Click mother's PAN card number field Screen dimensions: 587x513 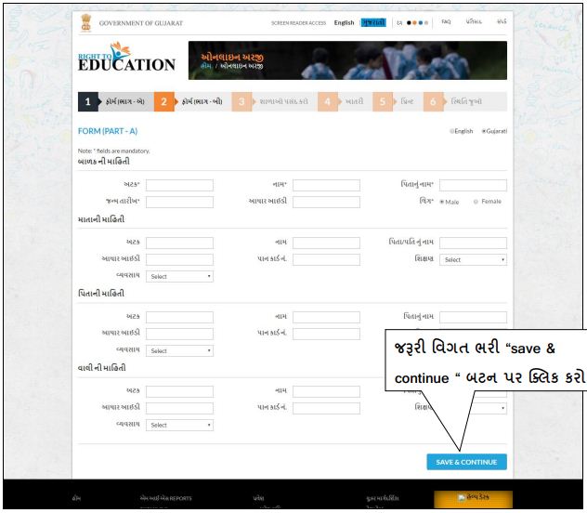326,259
